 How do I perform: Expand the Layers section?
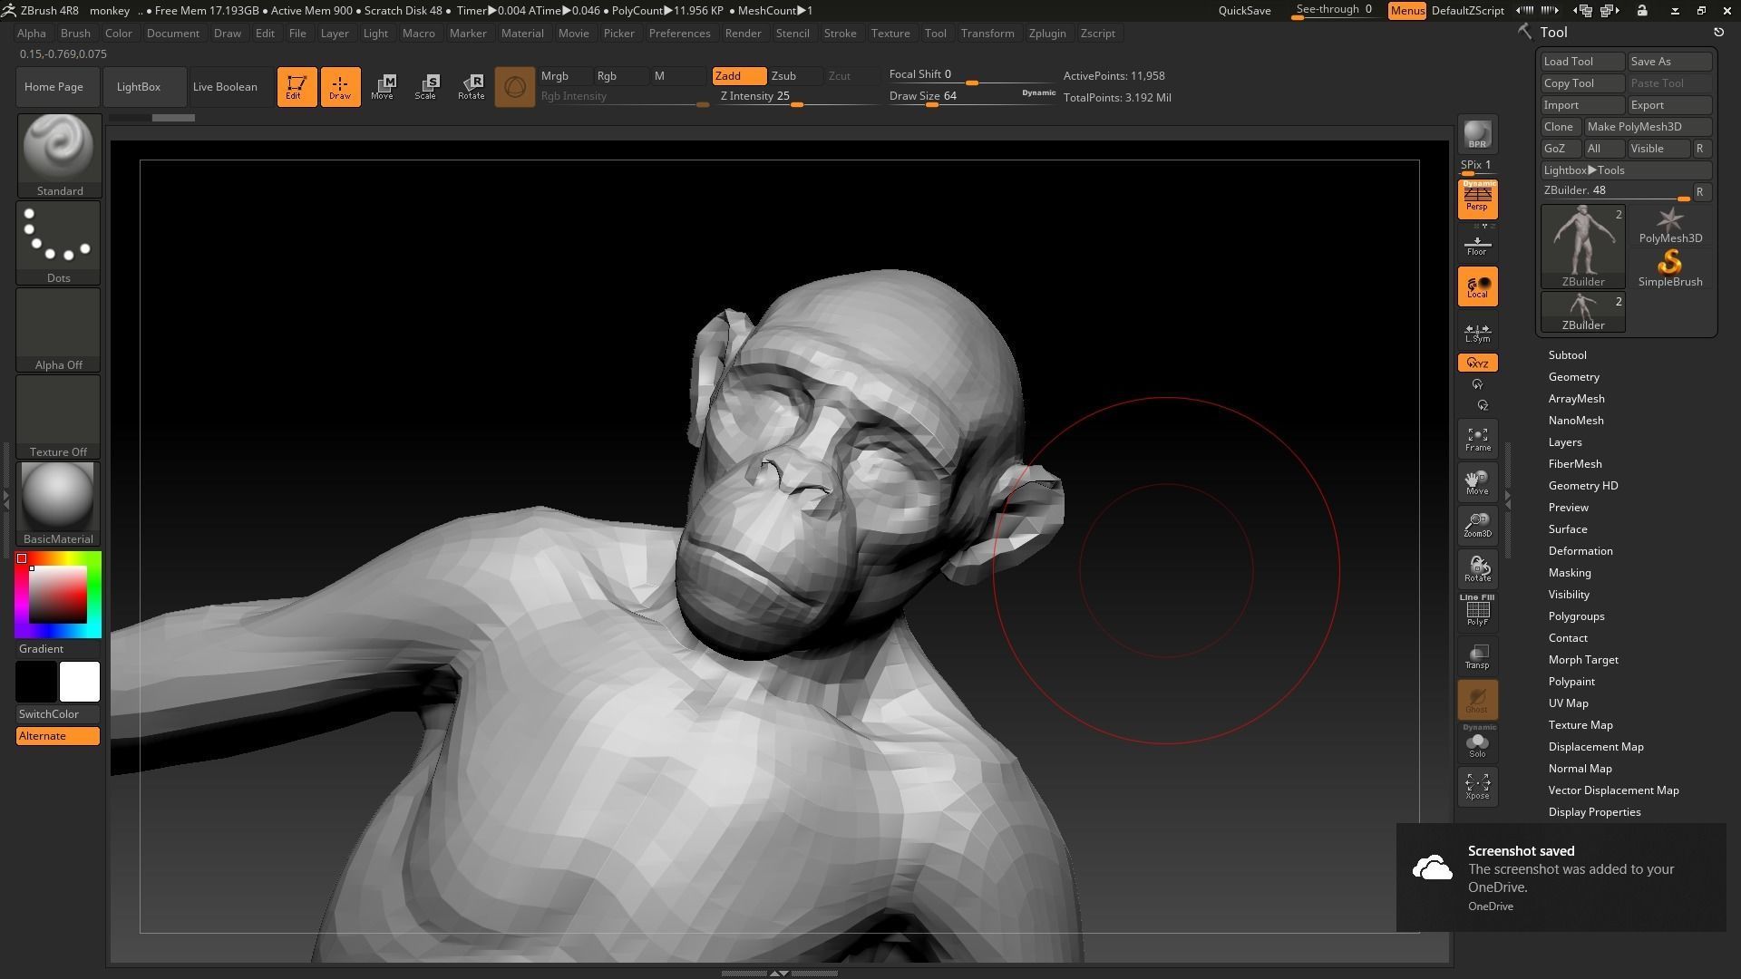(x=1565, y=442)
